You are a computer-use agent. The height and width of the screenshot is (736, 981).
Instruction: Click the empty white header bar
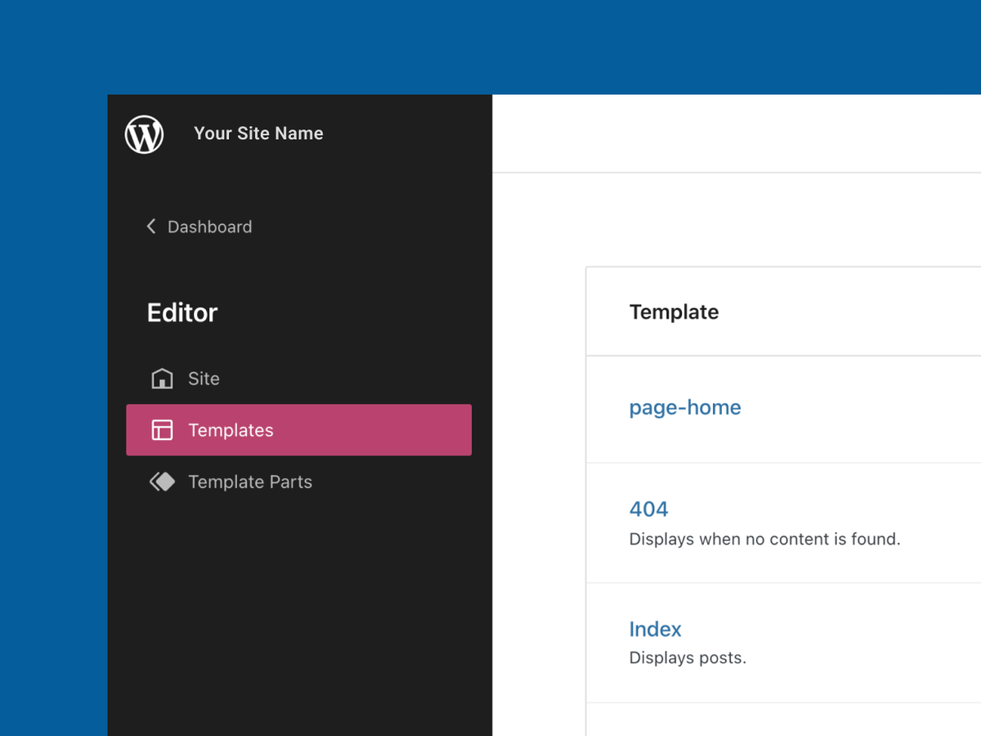click(x=736, y=133)
